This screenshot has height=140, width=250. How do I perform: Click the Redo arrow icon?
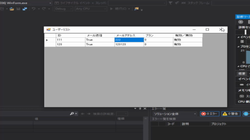pyautogui.click(x=44, y=9)
